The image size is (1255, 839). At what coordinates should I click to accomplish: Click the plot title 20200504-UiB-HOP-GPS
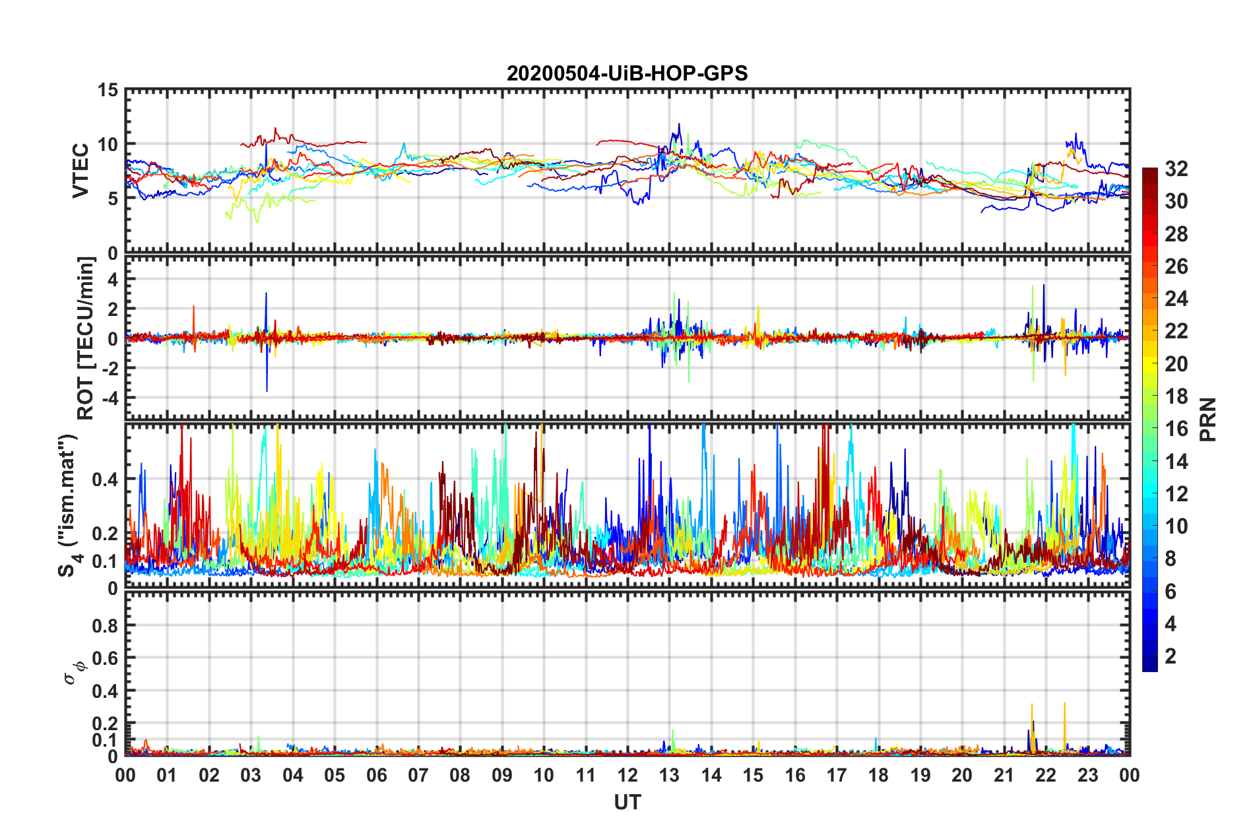[627, 73]
